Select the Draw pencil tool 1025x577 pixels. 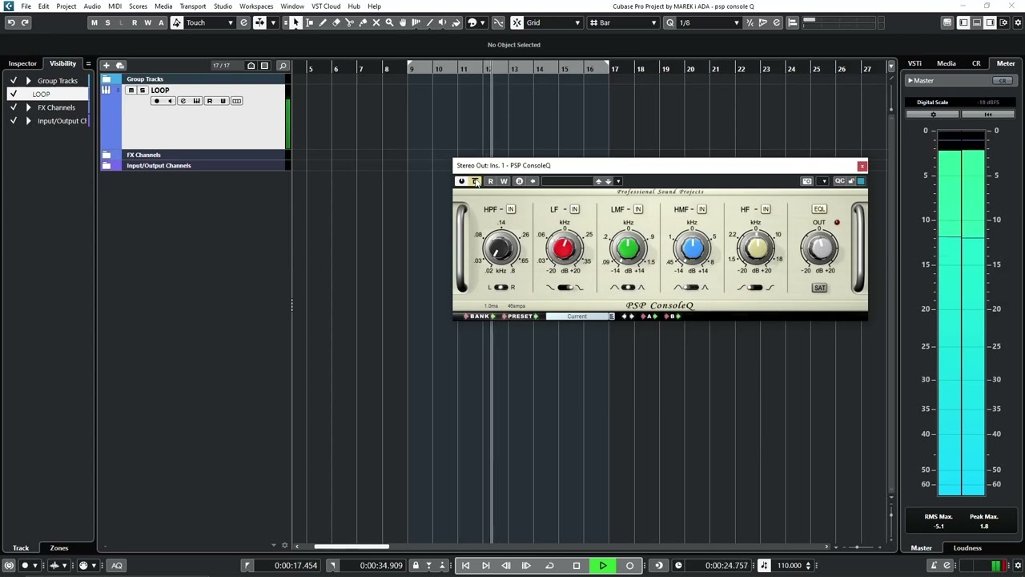pyautogui.click(x=323, y=22)
